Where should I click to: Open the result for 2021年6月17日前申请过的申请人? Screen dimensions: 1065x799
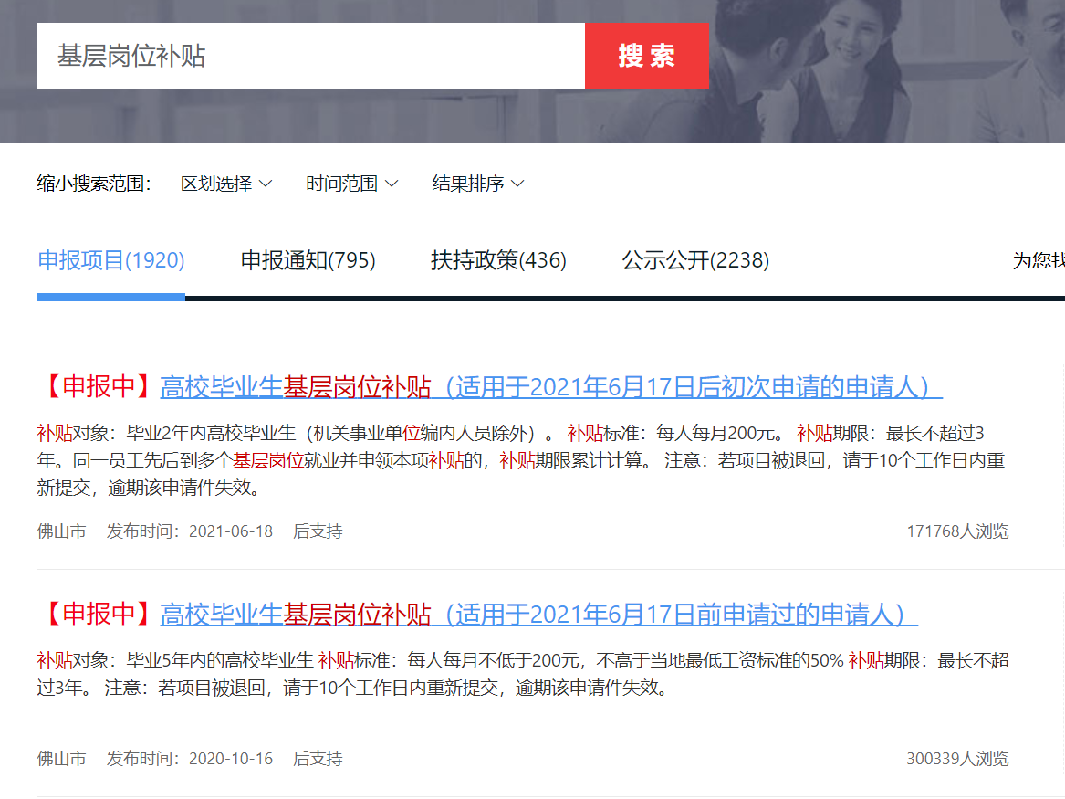[x=538, y=615]
